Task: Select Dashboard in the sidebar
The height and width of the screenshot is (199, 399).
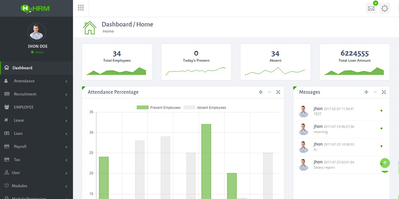Action: [x=36, y=68]
